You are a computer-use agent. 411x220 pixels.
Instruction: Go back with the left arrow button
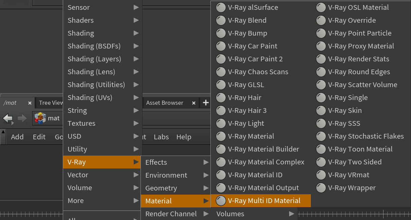8,119
